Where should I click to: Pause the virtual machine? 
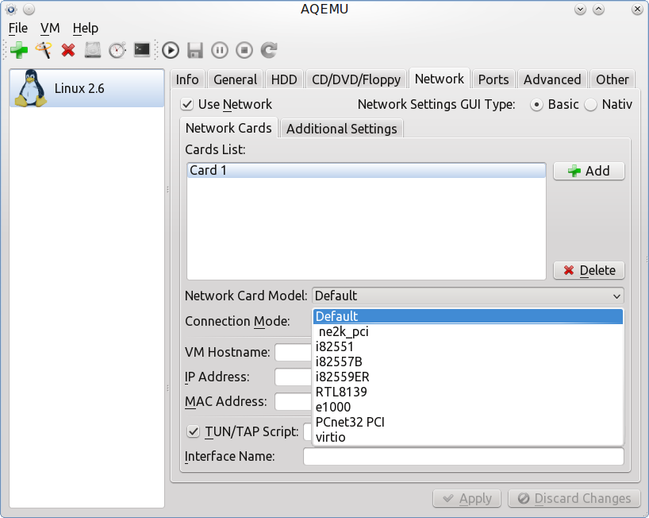click(x=220, y=51)
